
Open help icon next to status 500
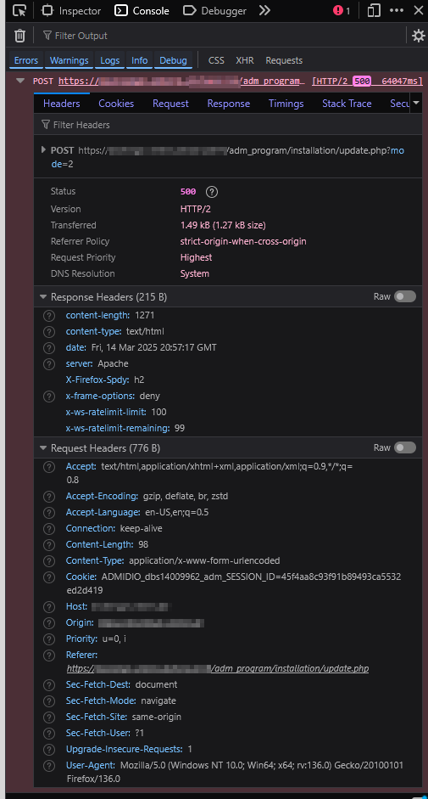212,192
